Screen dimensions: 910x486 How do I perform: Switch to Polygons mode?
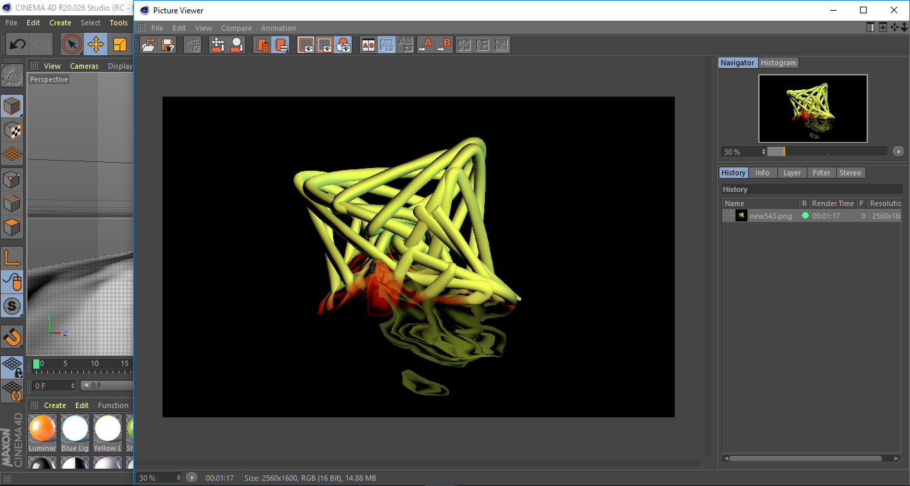(x=12, y=227)
